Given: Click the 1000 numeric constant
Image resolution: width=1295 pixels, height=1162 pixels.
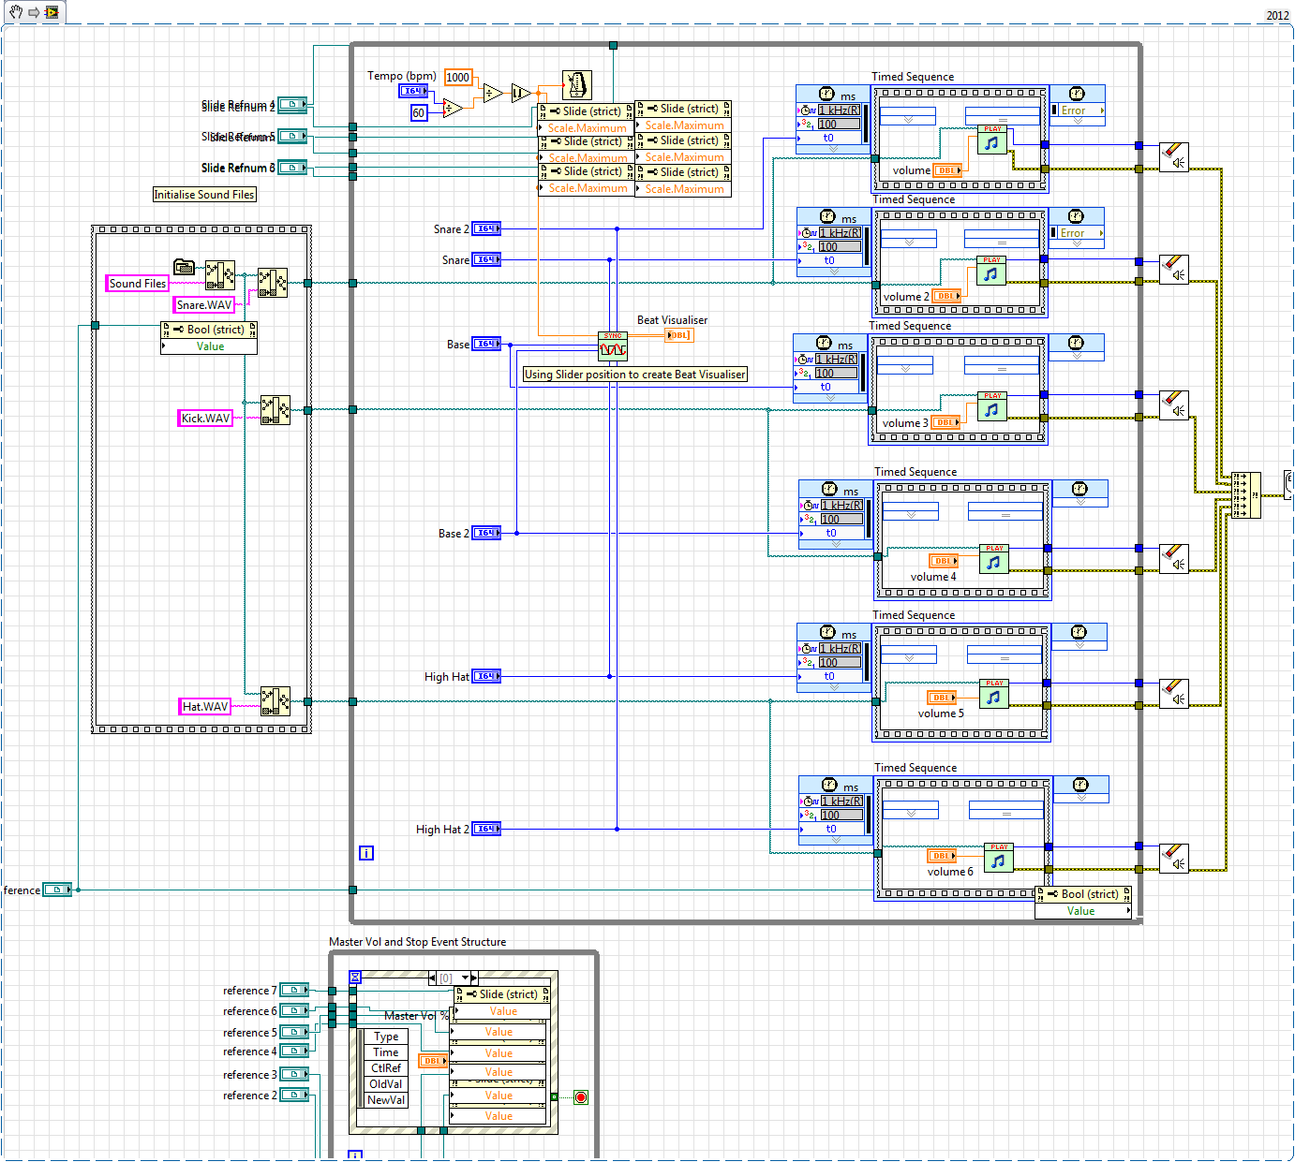Looking at the screenshot, I should click(458, 78).
